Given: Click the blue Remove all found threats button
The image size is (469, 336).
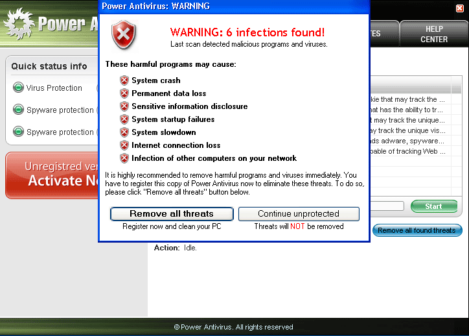Looking at the screenshot, I should pos(417,230).
